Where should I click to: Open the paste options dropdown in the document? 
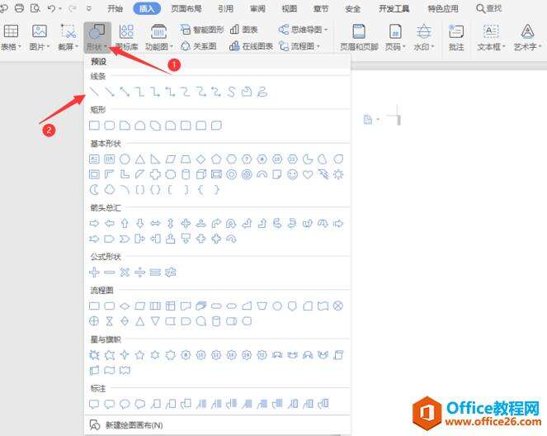click(x=378, y=120)
